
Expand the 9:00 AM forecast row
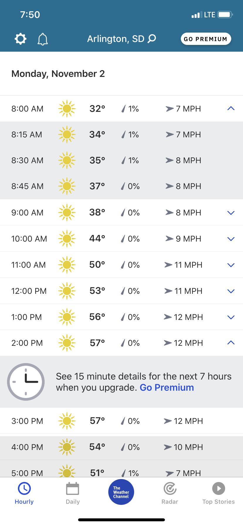(231, 213)
